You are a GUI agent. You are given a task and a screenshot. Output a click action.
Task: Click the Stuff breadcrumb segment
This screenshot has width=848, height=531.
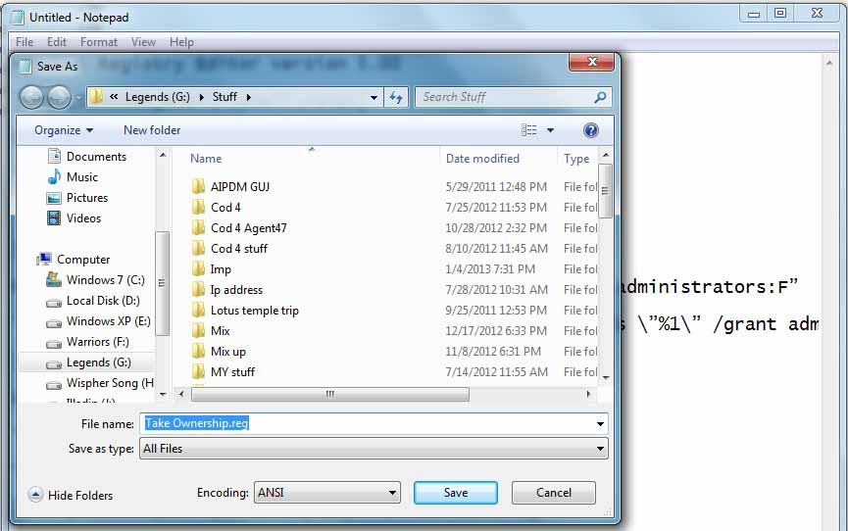[x=224, y=97]
